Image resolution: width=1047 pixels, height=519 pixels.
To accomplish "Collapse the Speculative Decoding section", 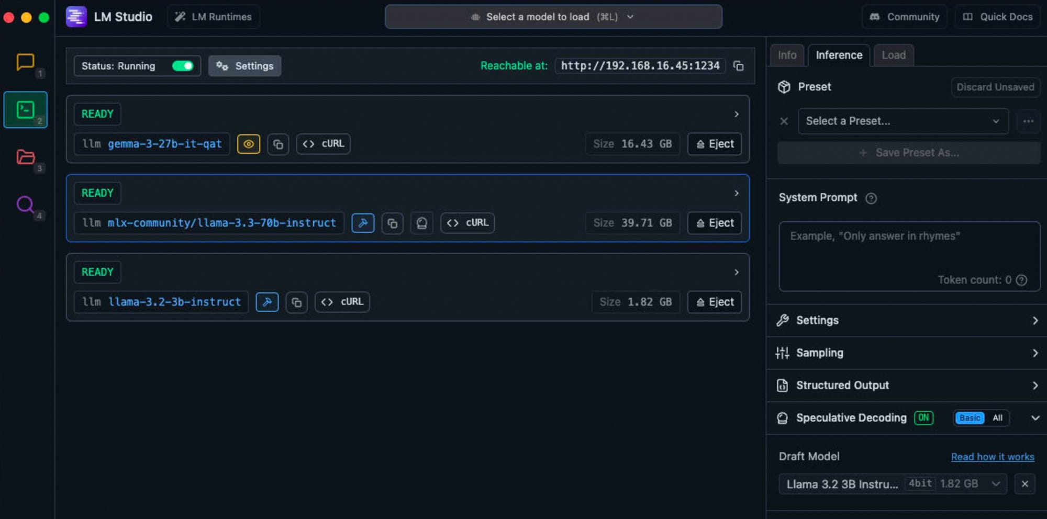I will tap(1035, 418).
